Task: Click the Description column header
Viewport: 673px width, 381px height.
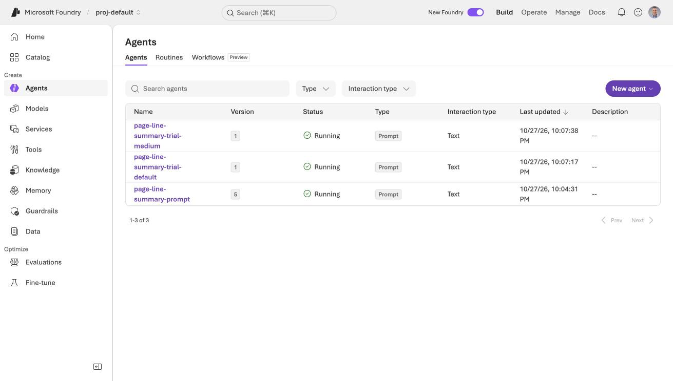Action: click(x=610, y=112)
